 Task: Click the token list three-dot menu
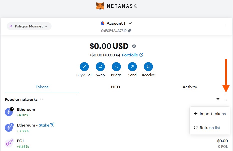click(x=226, y=99)
